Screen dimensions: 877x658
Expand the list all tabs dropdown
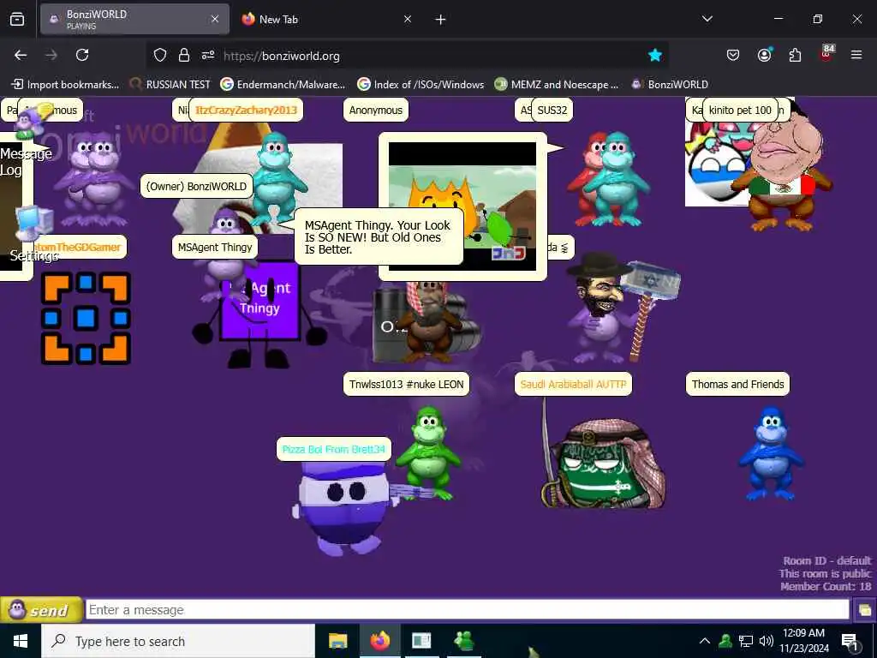[x=707, y=19]
